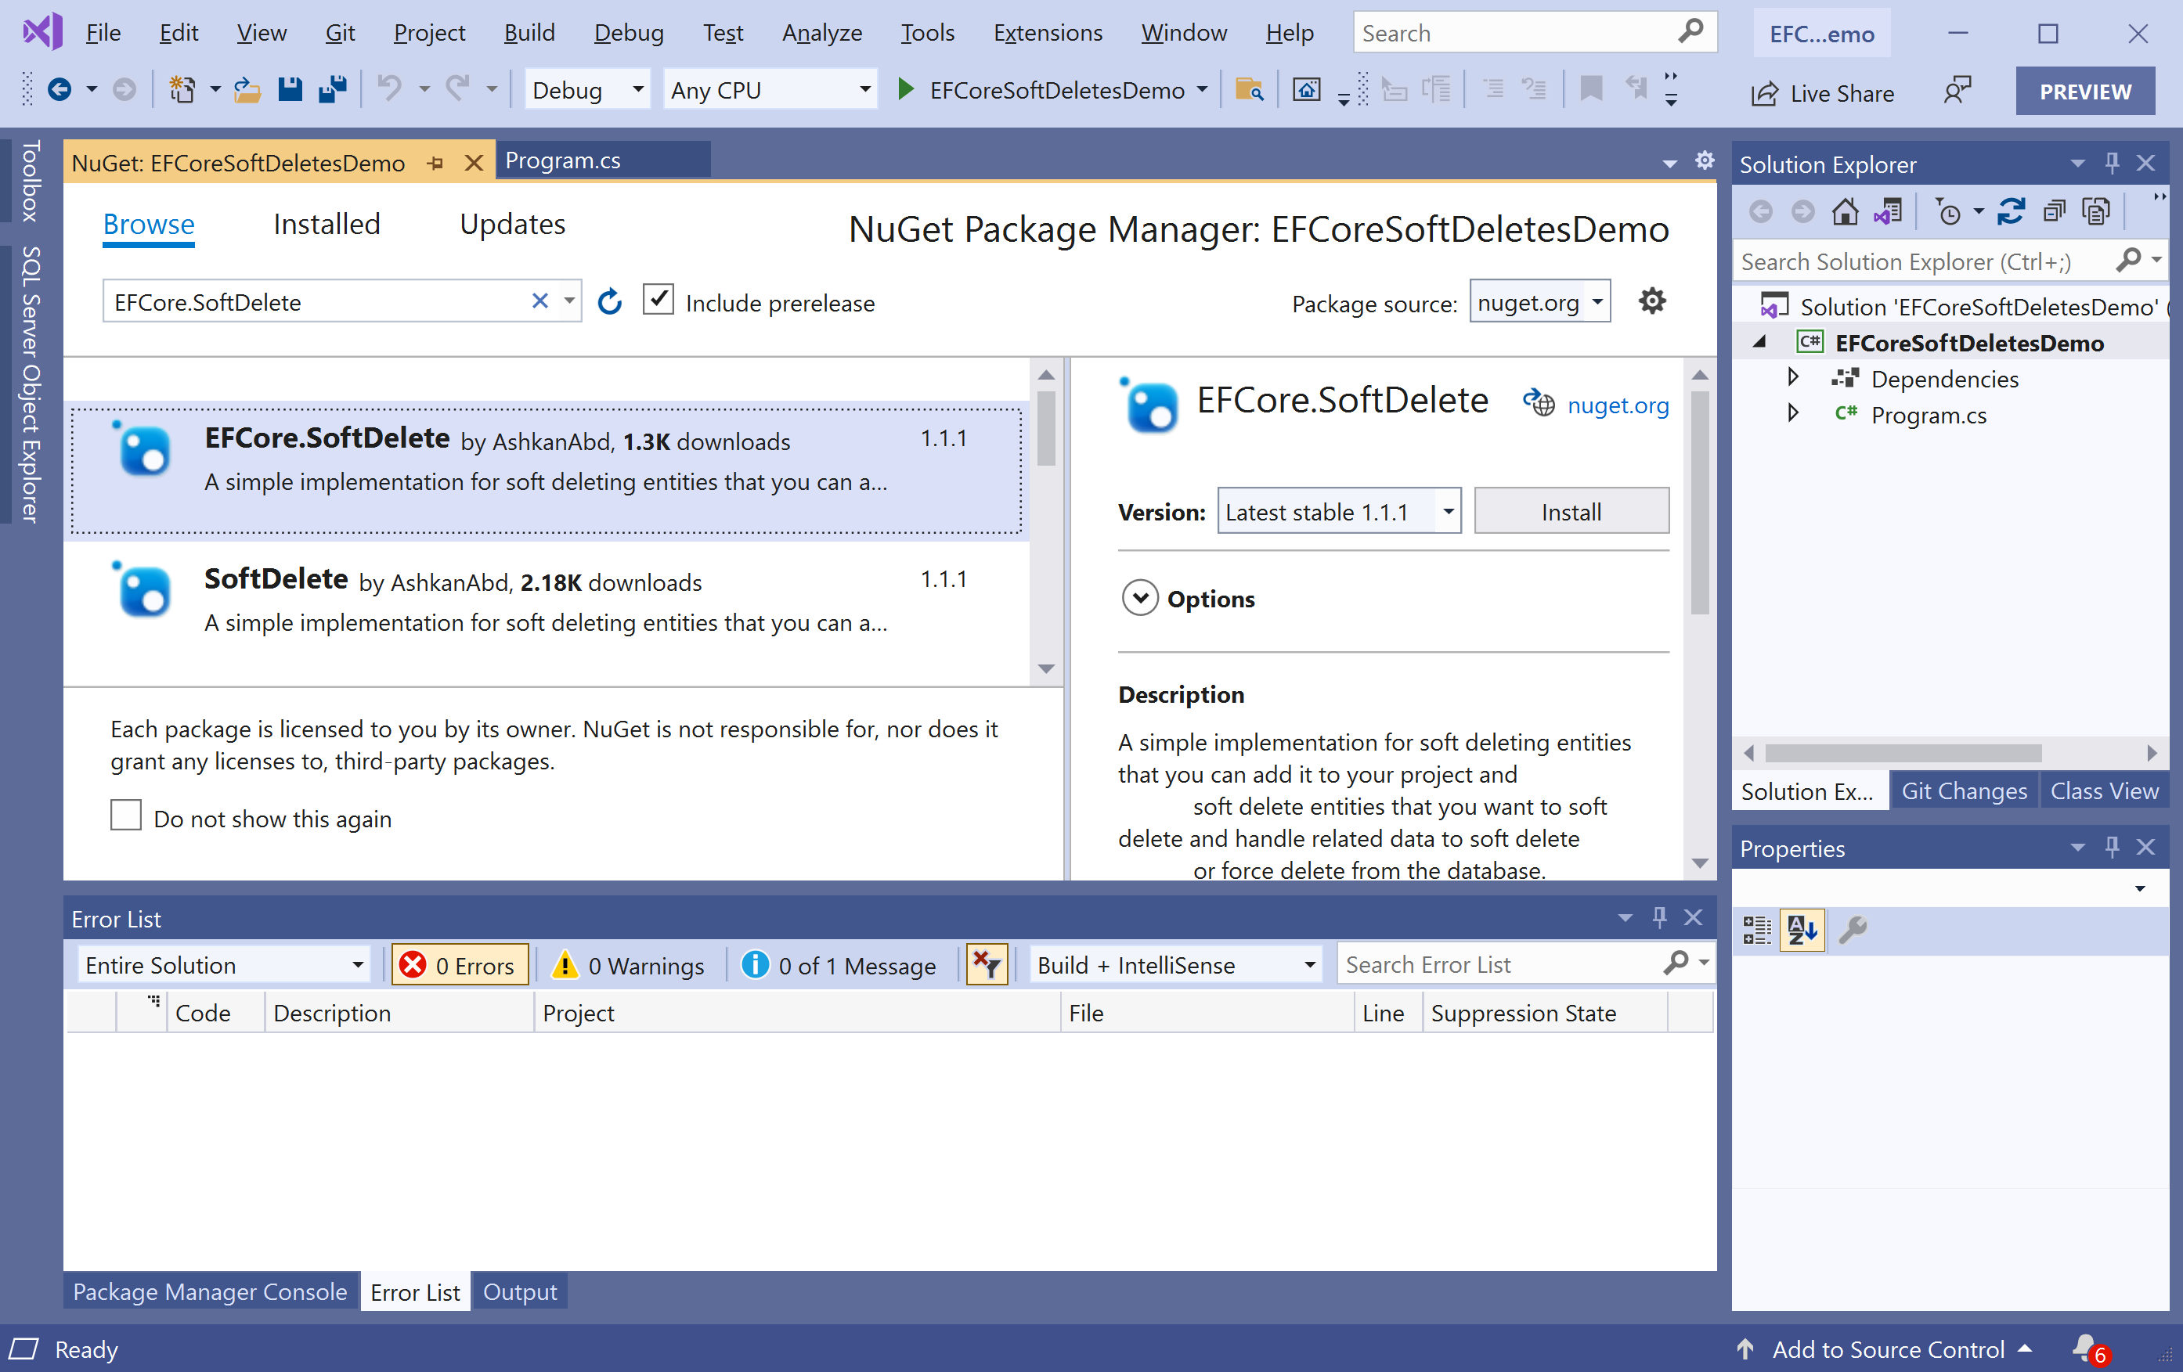
Task: Expand the Dependencies tree node
Action: pyautogui.click(x=1792, y=378)
